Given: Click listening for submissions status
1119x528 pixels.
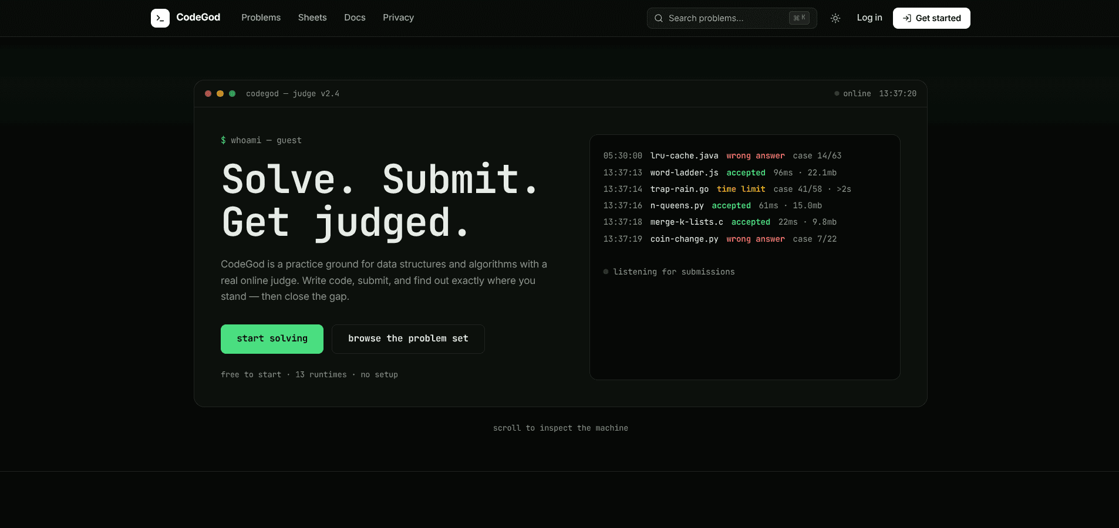Looking at the screenshot, I should point(669,272).
